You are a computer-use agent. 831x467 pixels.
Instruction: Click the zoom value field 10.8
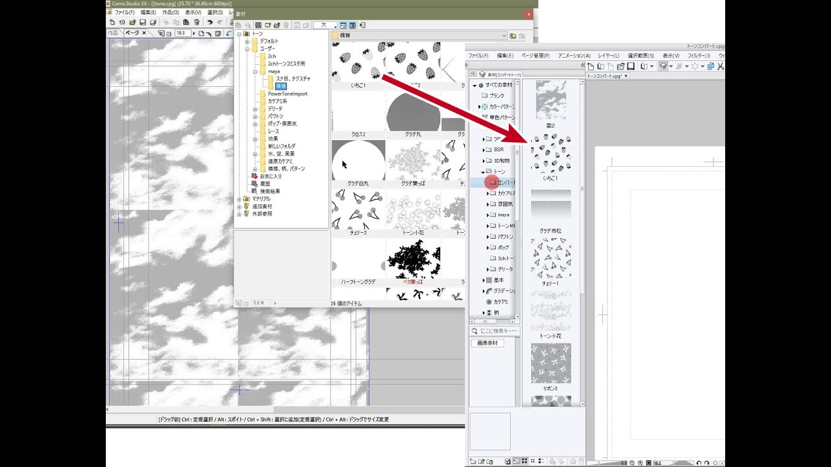point(182,33)
